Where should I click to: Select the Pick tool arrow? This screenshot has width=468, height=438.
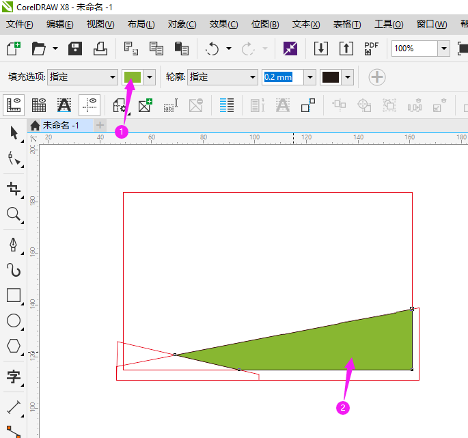(14, 133)
